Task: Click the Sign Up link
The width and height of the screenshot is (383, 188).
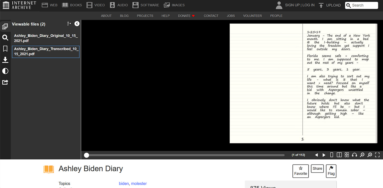Action: pos(292,5)
